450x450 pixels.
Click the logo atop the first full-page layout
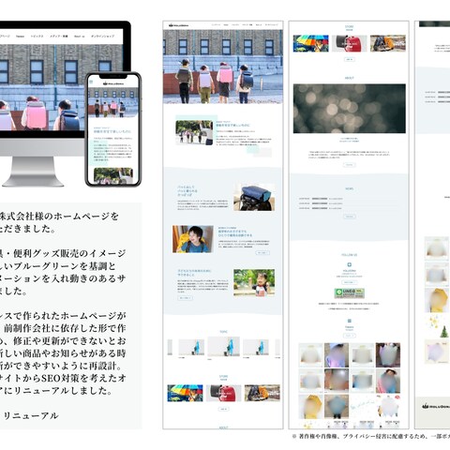178,25
